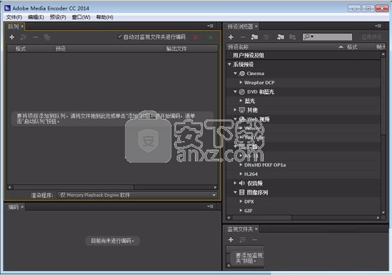Expand the H.264 presets
The image size is (392, 275).
(241, 174)
